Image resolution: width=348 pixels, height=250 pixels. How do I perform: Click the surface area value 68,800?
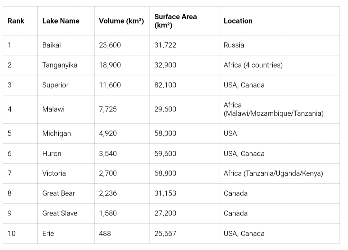coord(165,173)
